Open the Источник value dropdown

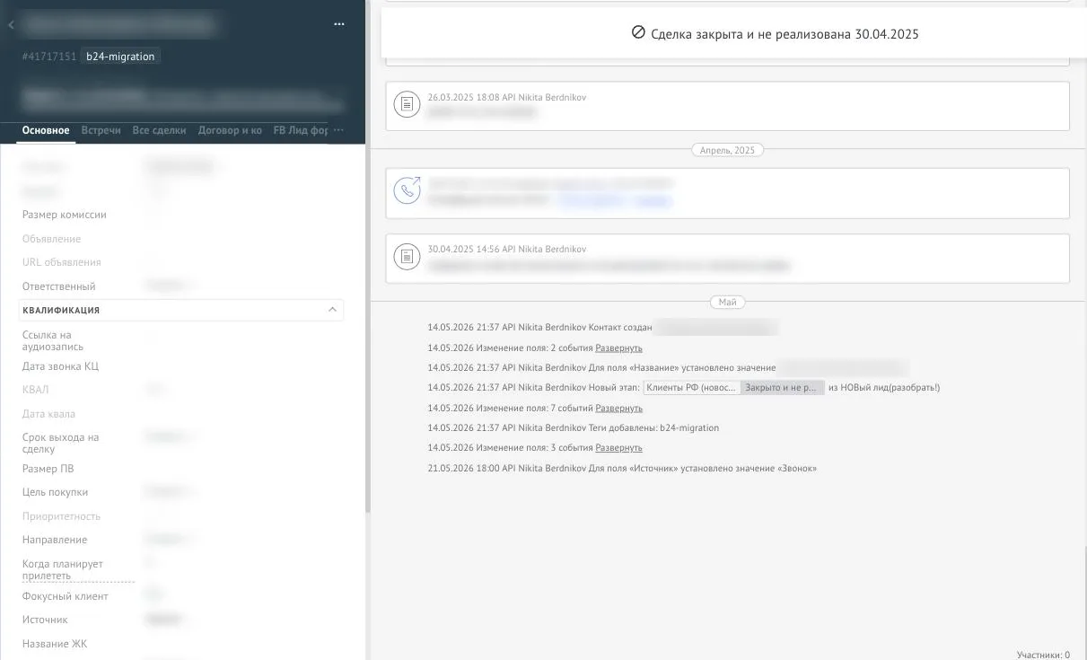(167, 620)
